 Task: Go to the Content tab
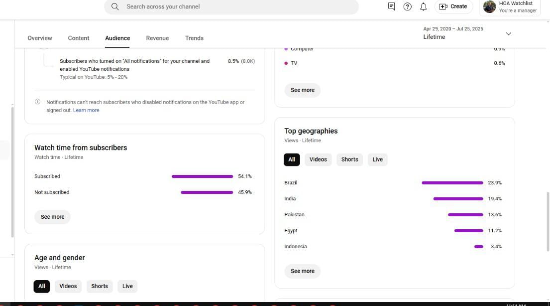pyautogui.click(x=79, y=38)
